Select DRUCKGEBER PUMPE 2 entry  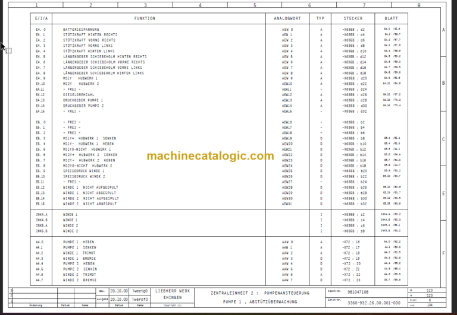pos(83,106)
